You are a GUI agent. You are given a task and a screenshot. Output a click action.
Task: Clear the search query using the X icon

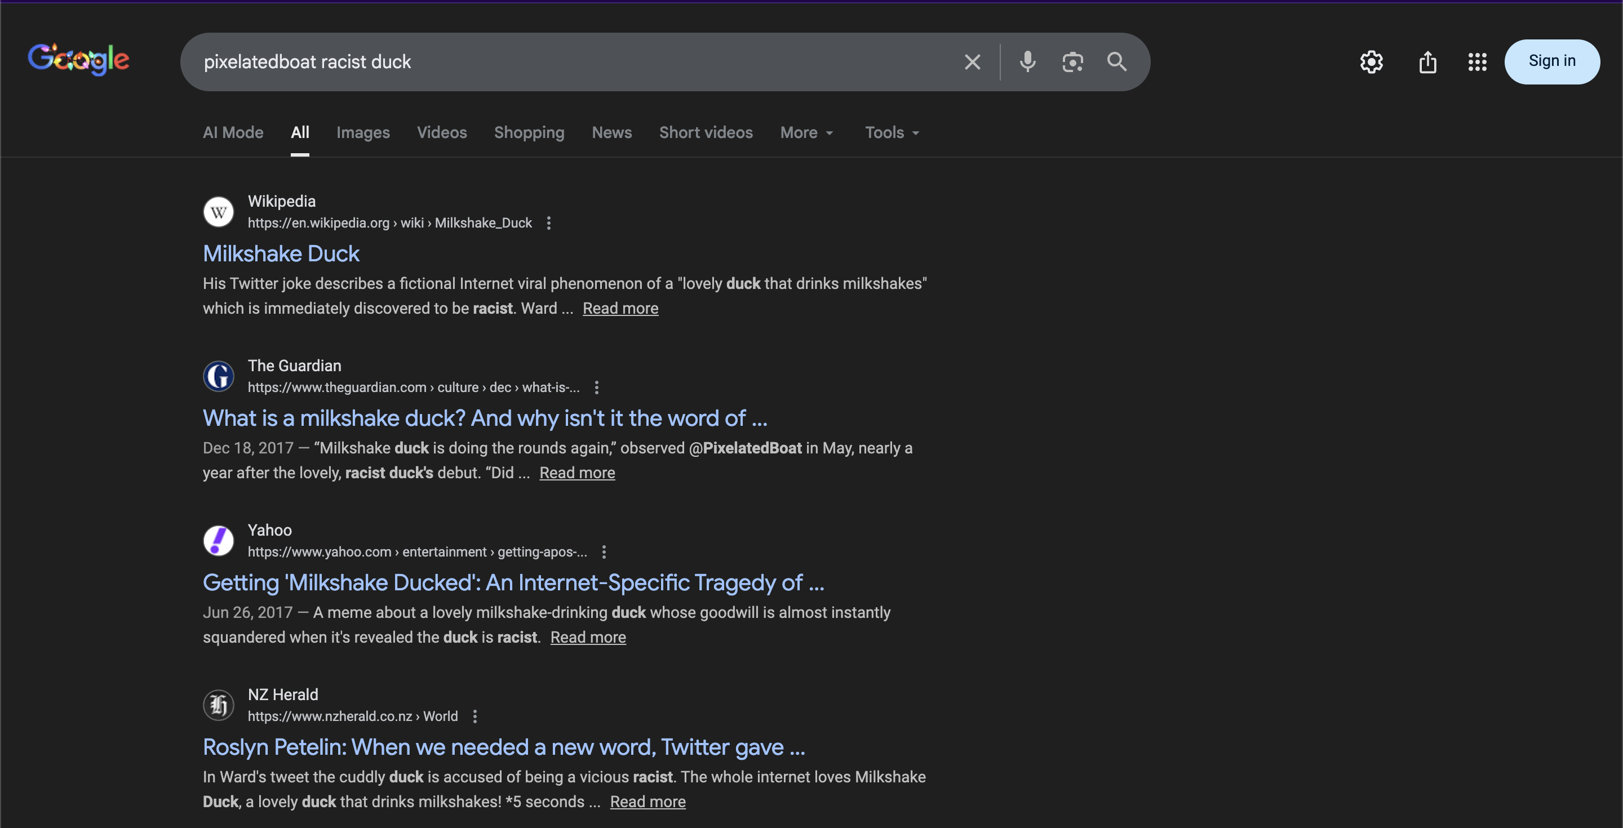pos(972,62)
